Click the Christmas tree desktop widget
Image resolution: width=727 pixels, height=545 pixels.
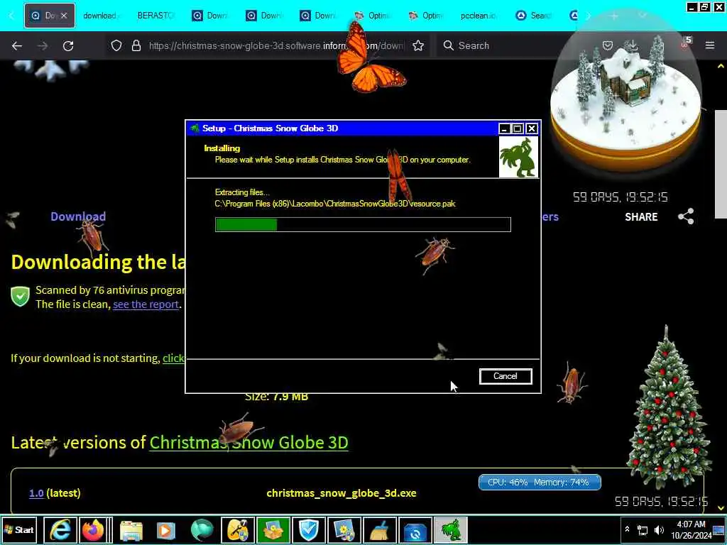click(669, 408)
